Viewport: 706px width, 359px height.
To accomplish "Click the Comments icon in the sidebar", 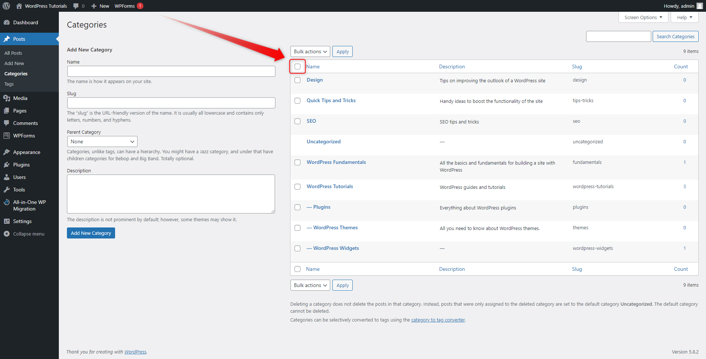I will (x=7, y=123).
